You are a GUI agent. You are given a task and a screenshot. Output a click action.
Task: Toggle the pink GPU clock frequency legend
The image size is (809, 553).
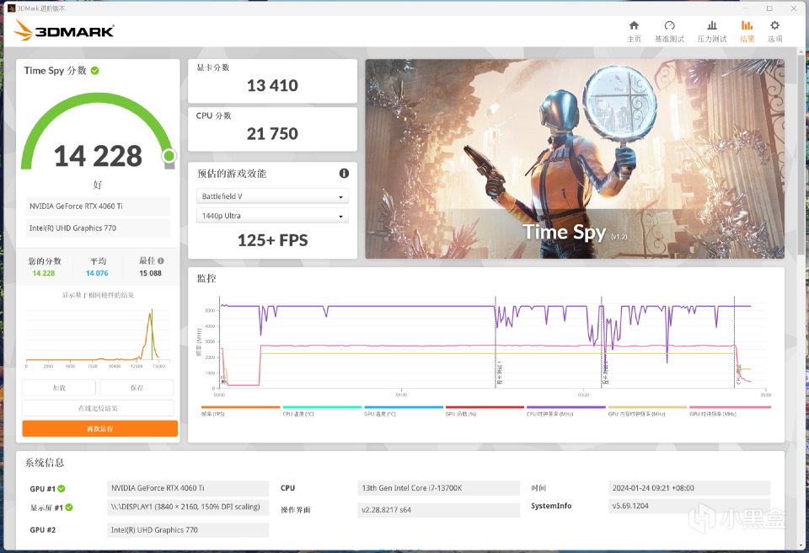(730, 411)
